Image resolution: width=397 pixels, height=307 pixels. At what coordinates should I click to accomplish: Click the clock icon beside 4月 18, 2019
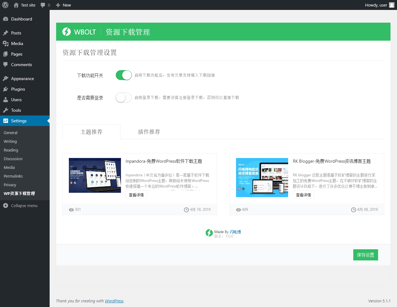pyautogui.click(x=186, y=210)
